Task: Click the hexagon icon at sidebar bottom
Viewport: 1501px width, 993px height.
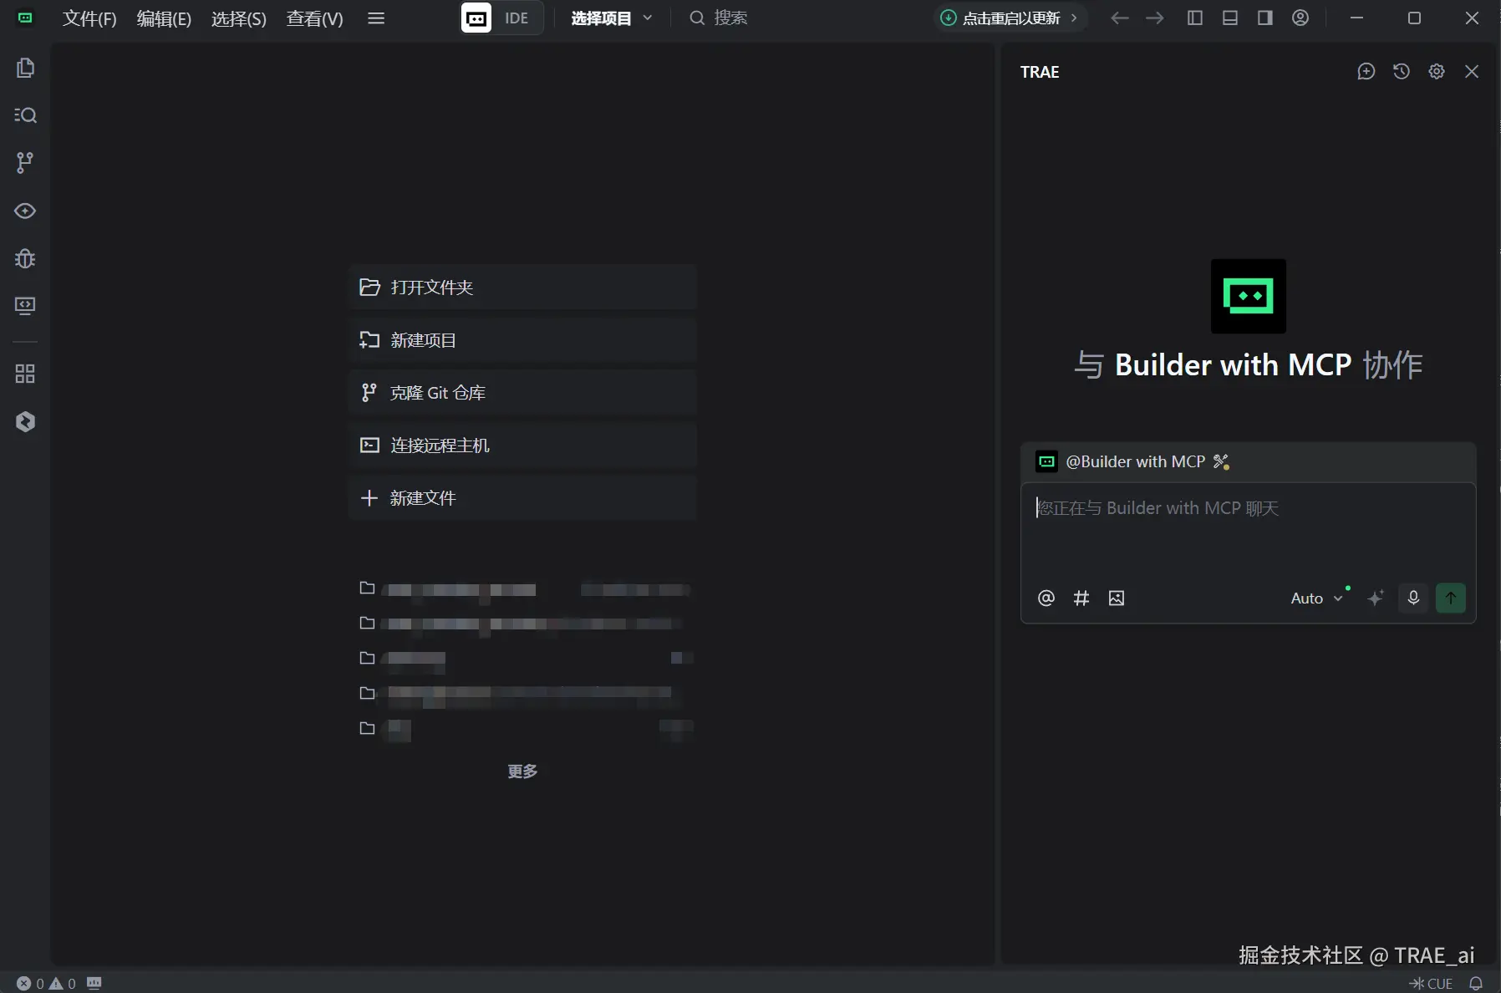Action: pyautogui.click(x=25, y=422)
